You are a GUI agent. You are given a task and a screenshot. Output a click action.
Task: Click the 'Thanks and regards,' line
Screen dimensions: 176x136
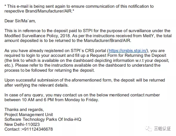[24, 110]
